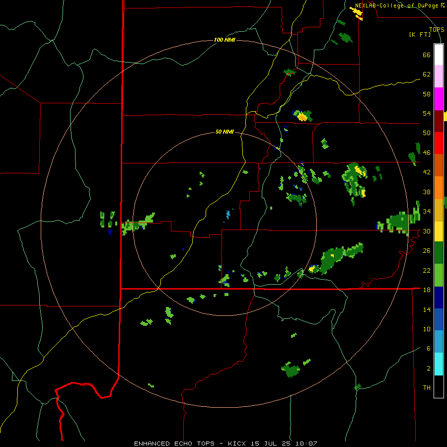Viewport: 447px width, 447px height.
Task: Click the legend value "42"
Action: [427, 172]
